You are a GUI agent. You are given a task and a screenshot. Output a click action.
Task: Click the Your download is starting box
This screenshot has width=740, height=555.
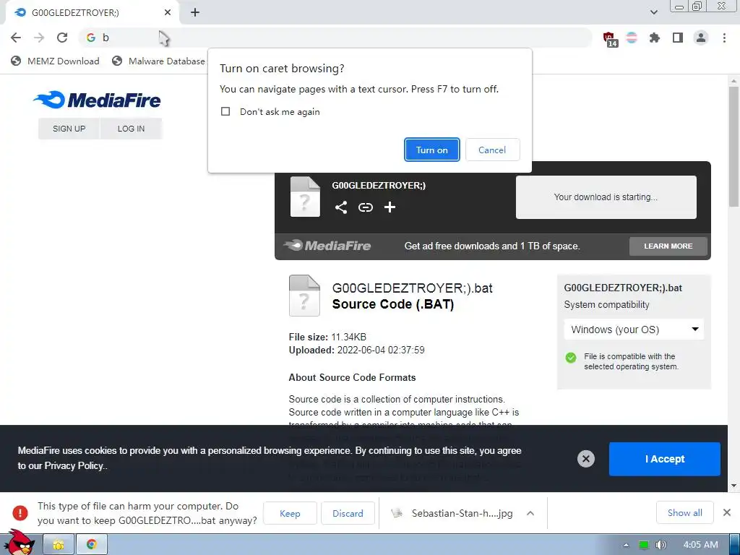[x=606, y=197]
